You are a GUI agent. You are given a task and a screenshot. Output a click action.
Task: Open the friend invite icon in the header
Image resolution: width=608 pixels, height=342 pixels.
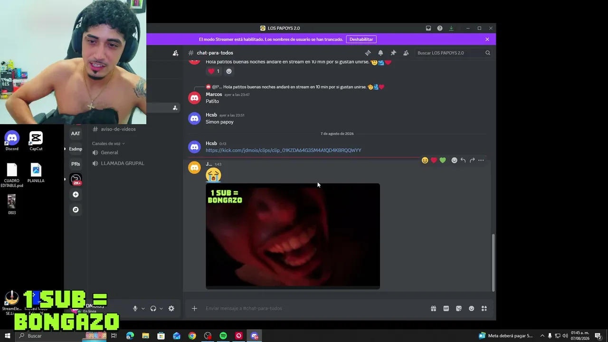pyautogui.click(x=175, y=53)
